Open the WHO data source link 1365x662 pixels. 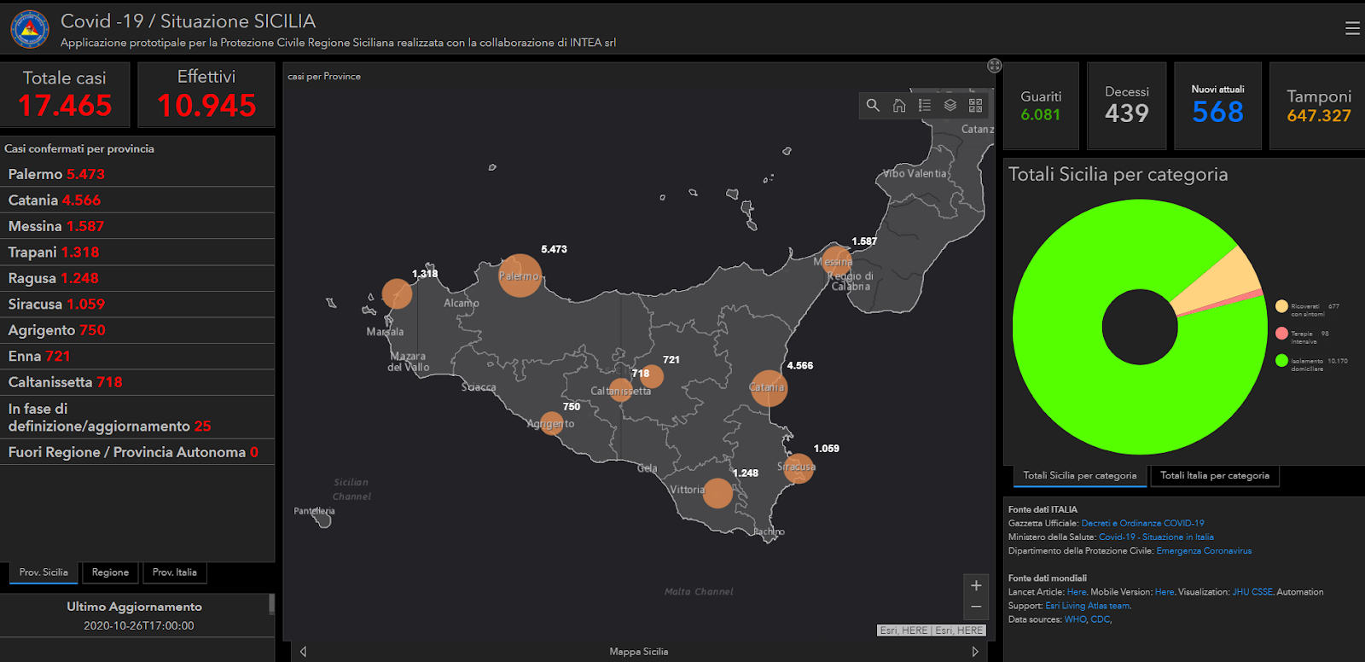[x=1075, y=619]
